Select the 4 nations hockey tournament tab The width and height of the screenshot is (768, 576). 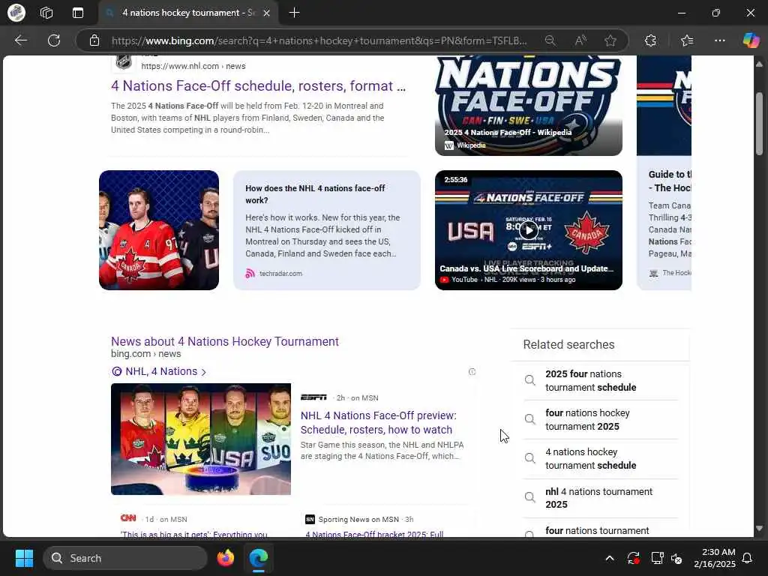(188, 13)
